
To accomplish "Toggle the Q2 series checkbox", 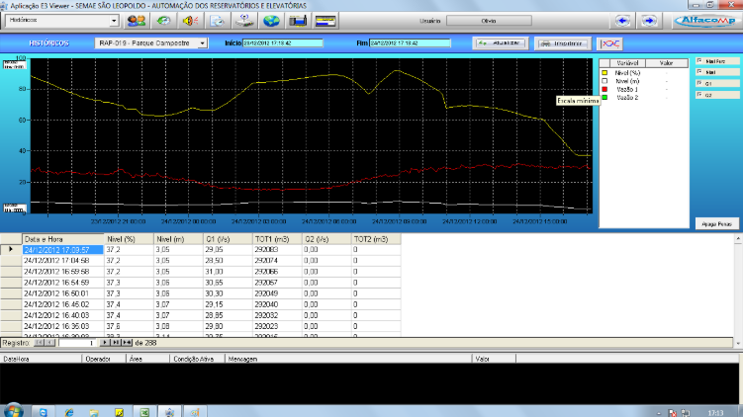I will click(700, 95).
